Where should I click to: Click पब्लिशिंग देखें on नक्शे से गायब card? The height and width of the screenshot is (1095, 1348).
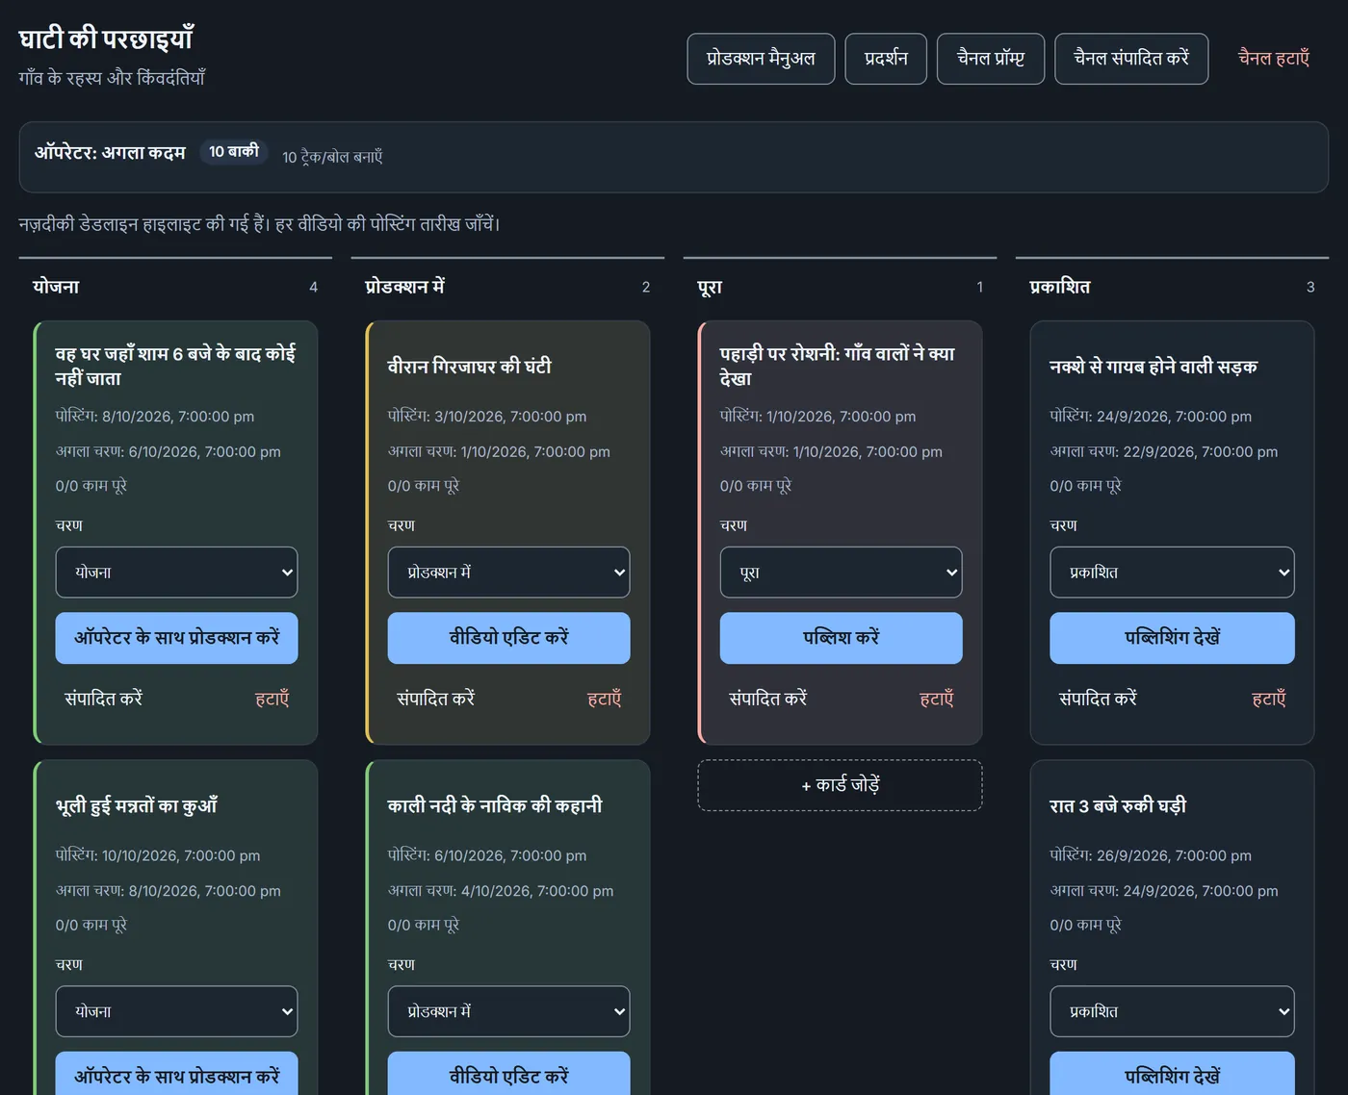click(x=1172, y=638)
